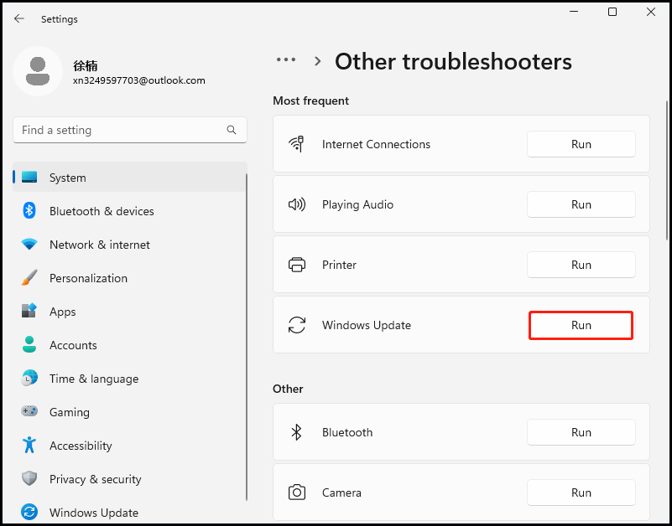This screenshot has height=526, width=672.
Task: Click the Network & internet wifi icon
Action: [29, 245]
